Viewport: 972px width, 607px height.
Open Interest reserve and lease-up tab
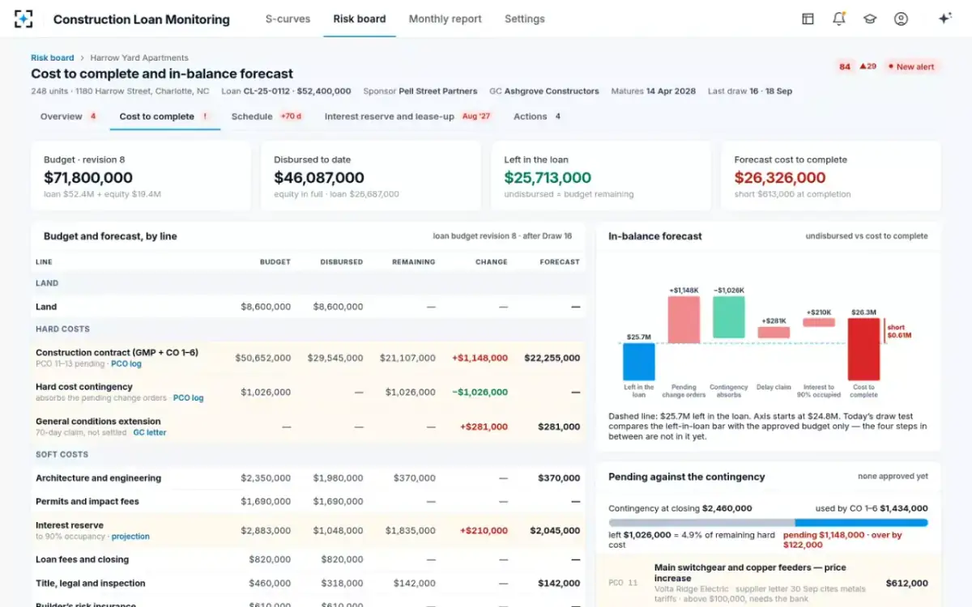tap(408, 117)
